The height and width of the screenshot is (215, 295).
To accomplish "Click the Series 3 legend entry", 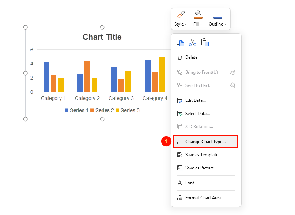I will point(128,110).
